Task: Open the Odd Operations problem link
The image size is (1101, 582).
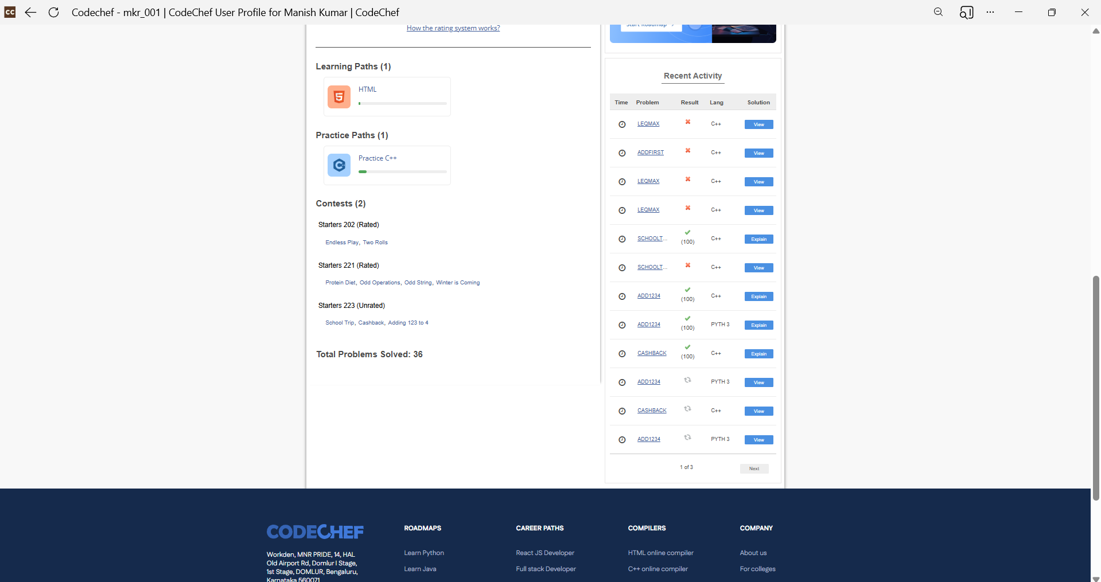Action: pyautogui.click(x=380, y=283)
